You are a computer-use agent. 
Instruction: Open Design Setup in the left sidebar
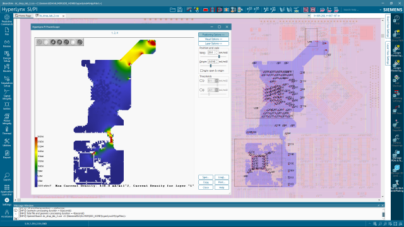7,56
